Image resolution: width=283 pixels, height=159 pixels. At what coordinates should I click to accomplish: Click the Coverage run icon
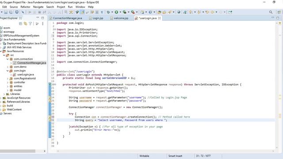125,12
